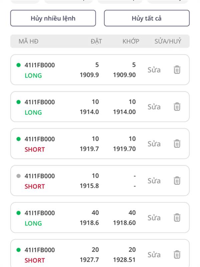The width and height of the screenshot is (200, 267).
Task: Delete the SHORT order at 1919.7
Action: click(177, 144)
